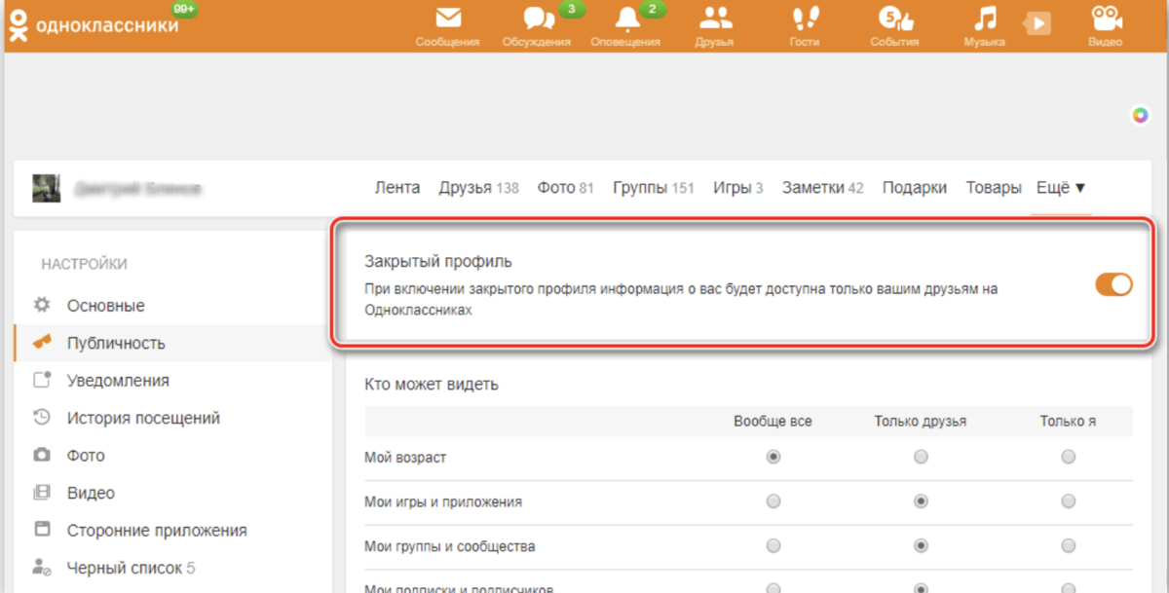1169x593 pixels.
Task: Check Оповещения bell notifications
Action: click(x=624, y=24)
